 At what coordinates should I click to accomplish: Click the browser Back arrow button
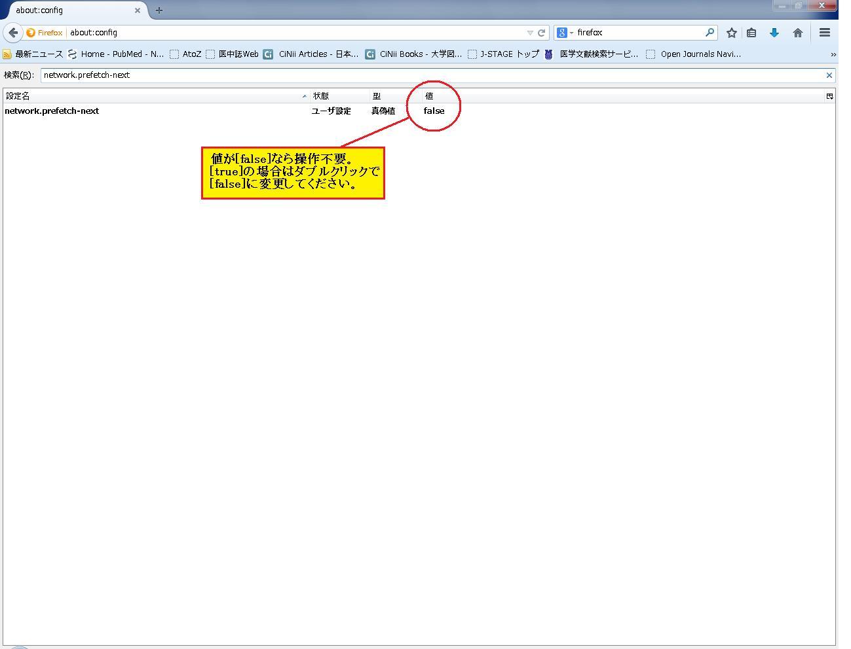(x=12, y=33)
